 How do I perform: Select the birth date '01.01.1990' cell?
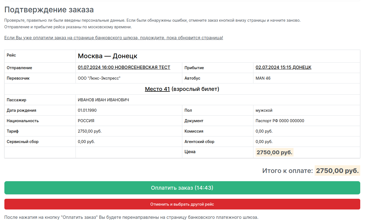tap(86, 110)
